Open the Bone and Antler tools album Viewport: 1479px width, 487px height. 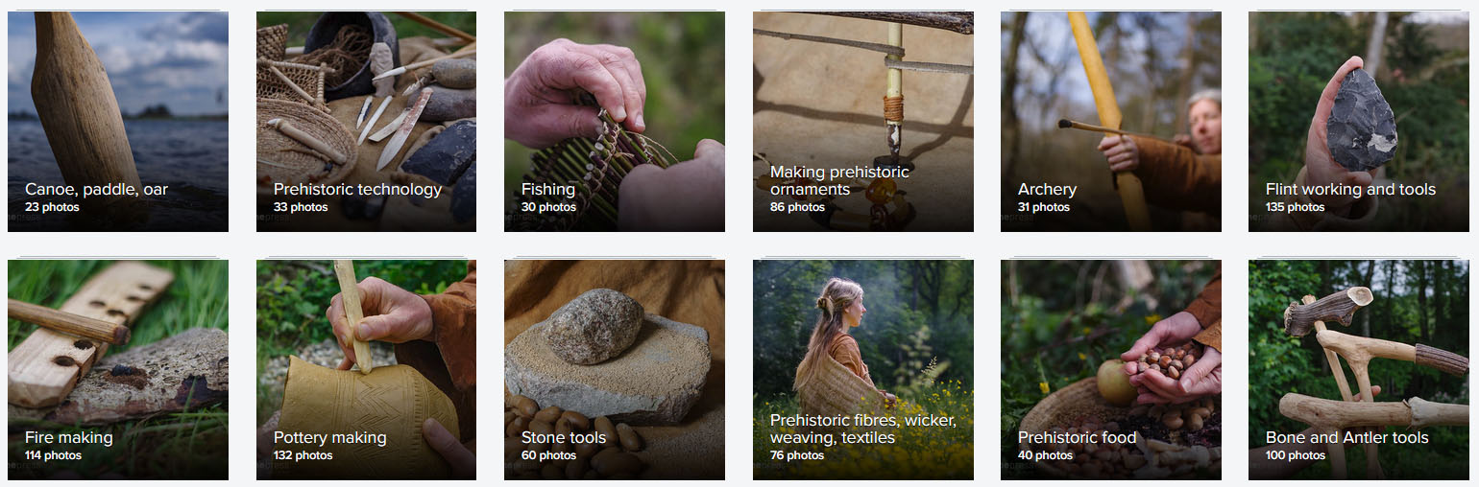click(1359, 370)
